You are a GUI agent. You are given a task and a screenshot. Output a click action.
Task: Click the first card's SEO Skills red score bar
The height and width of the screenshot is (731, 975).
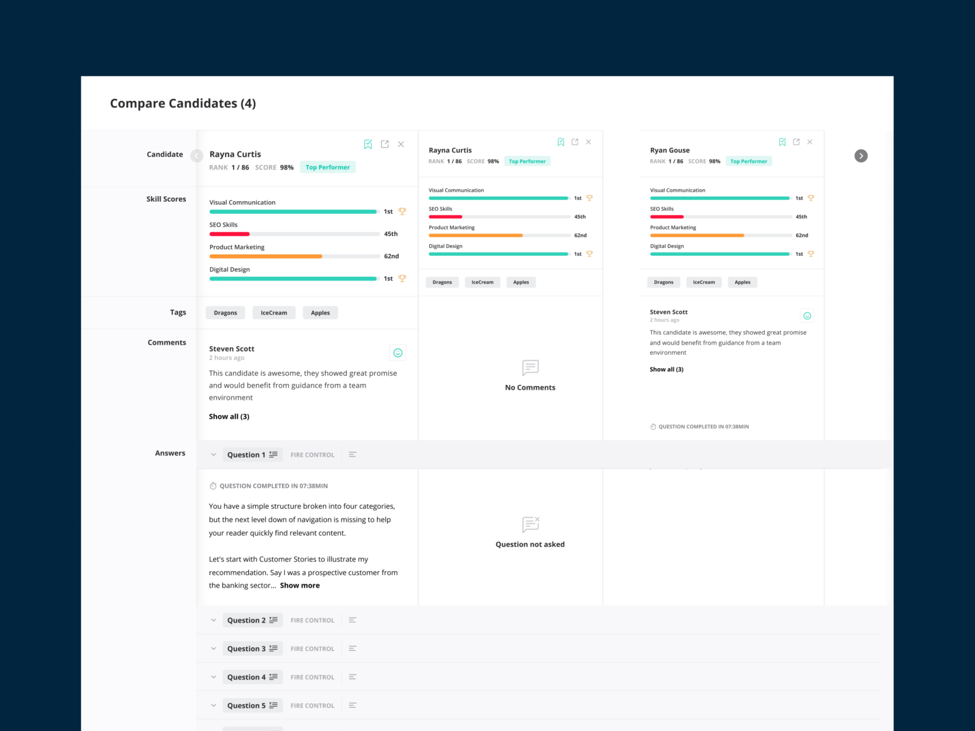(x=230, y=234)
